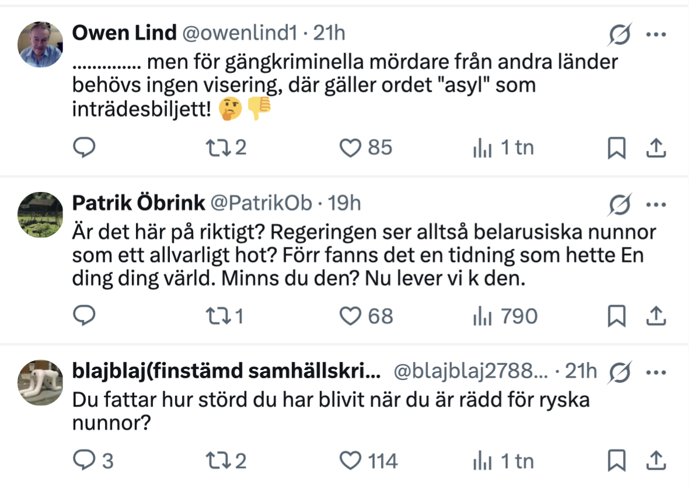This screenshot has width=689, height=488.
Task: Open more options on Owen Lind's tweet
Action: pos(656,34)
